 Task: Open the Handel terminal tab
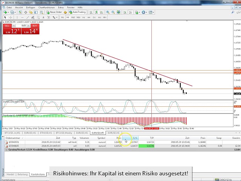pyautogui.click(x=10, y=174)
